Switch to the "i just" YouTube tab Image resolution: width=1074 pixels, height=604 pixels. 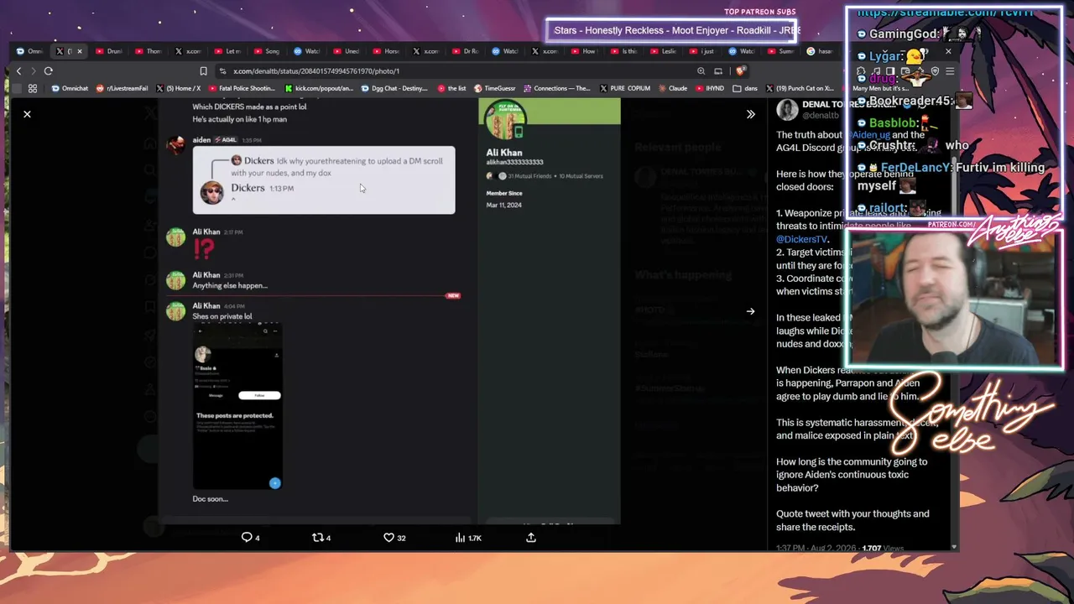703,51
